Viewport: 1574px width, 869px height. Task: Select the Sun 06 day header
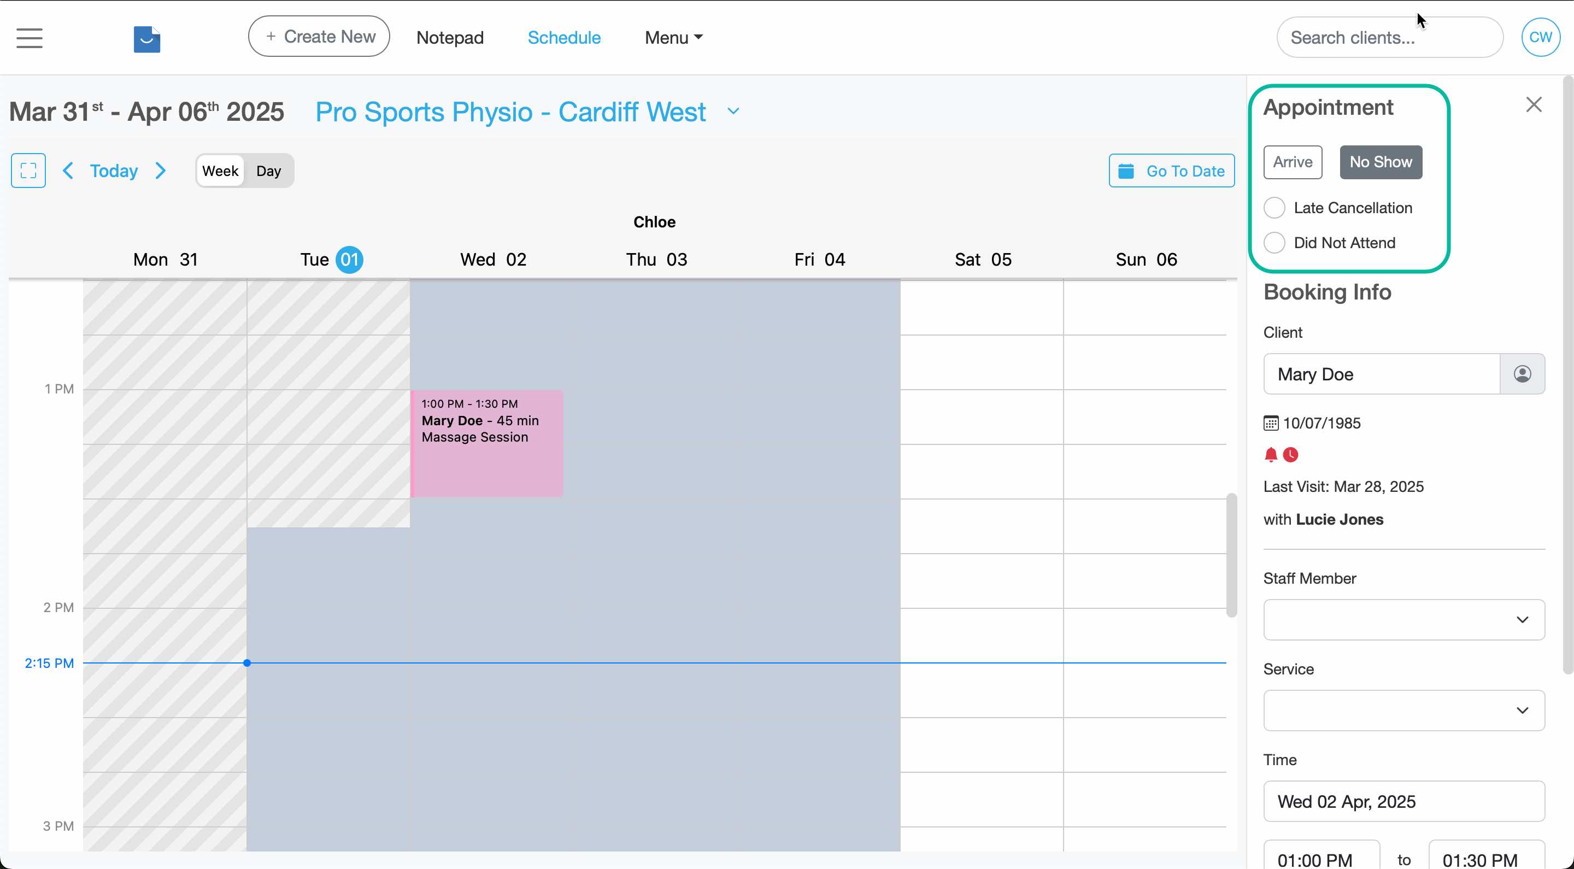point(1146,260)
